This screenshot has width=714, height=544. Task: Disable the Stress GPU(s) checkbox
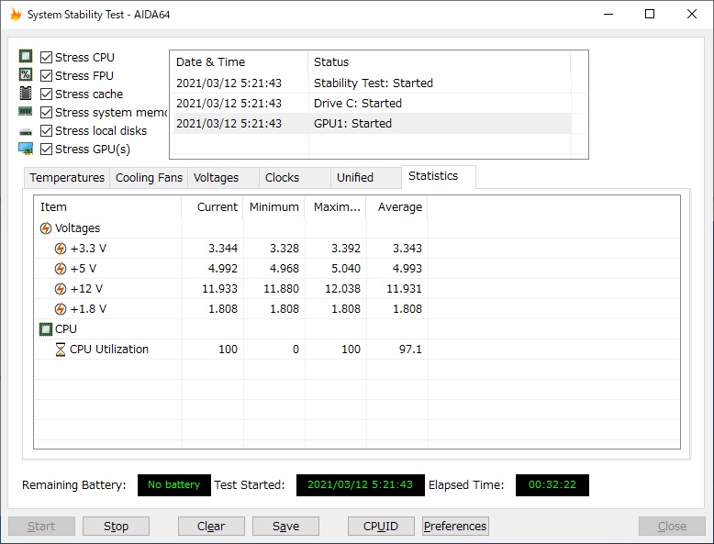[x=47, y=149]
